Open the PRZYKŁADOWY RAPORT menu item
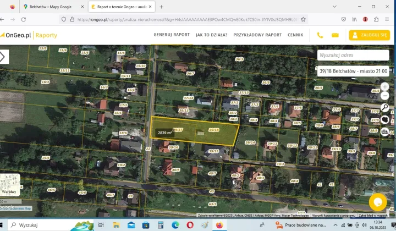396x231 pixels. [257, 35]
